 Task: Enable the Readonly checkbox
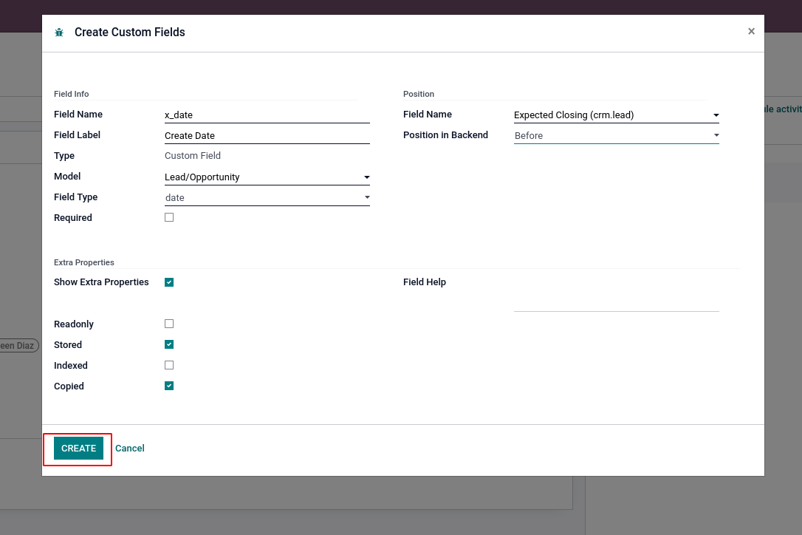tap(169, 324)
